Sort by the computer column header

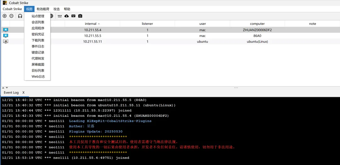[x=258, y=24]
